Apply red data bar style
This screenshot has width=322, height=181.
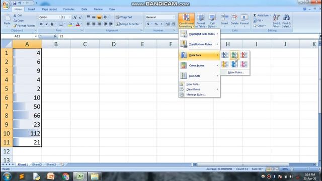(x=244, y=55)
